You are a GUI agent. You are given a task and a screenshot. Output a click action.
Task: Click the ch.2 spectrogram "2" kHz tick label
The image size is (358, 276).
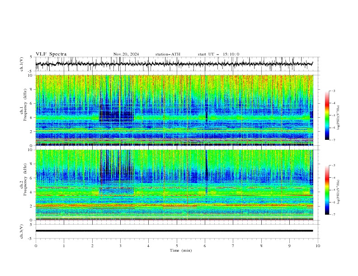coord(32,206)
